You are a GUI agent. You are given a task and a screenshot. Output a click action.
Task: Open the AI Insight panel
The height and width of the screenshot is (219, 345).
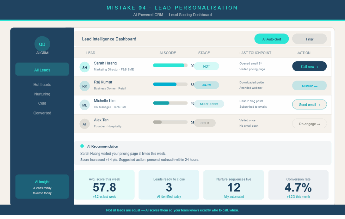[42, 187]
